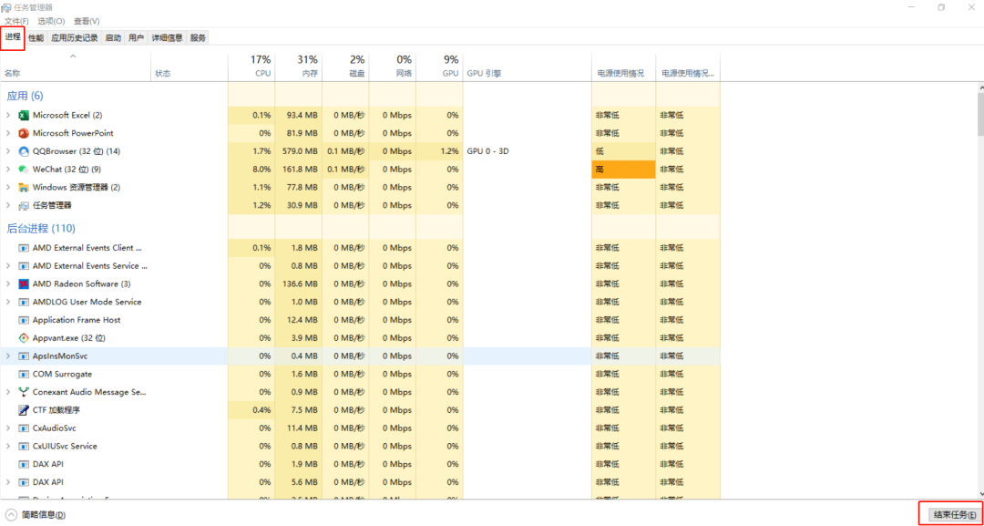Image resolution: width=984 pixels, height=526 pixels.
Task: Sort processes by 磁盘 column header
Action: click(345, 67)
